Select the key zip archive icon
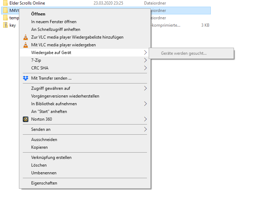255x208 pixels. pos(5,25)
